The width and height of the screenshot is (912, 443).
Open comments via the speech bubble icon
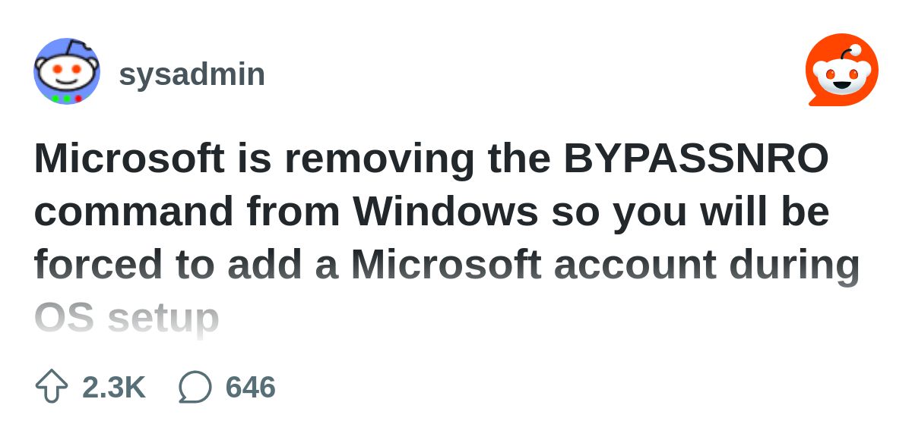coord(195,387)
